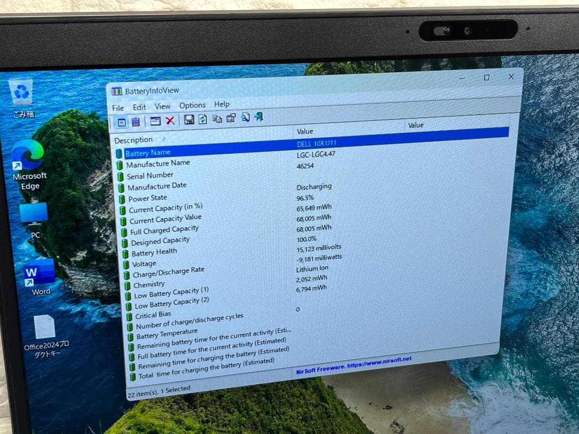Select the Charge/Discharge Rate row
This screenshot has width=579, height=434.
(x=168, y=272)
